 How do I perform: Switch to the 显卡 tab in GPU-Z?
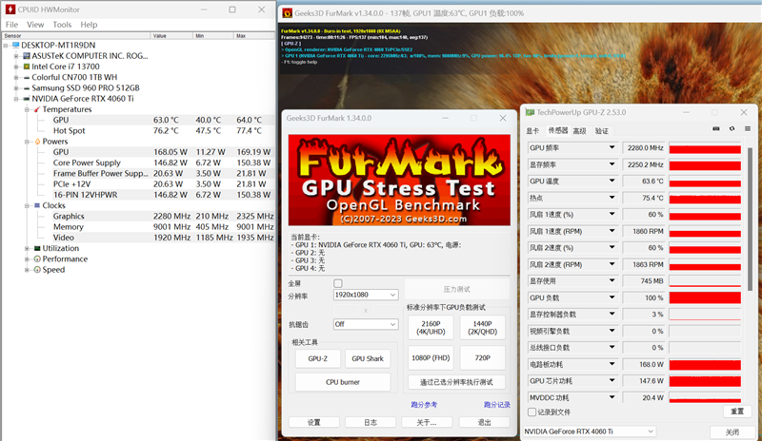tap(532, 130)
